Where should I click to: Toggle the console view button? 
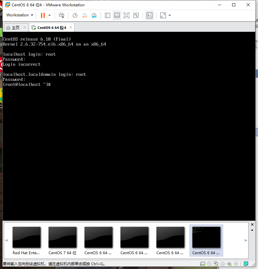(x=150, y=15)
